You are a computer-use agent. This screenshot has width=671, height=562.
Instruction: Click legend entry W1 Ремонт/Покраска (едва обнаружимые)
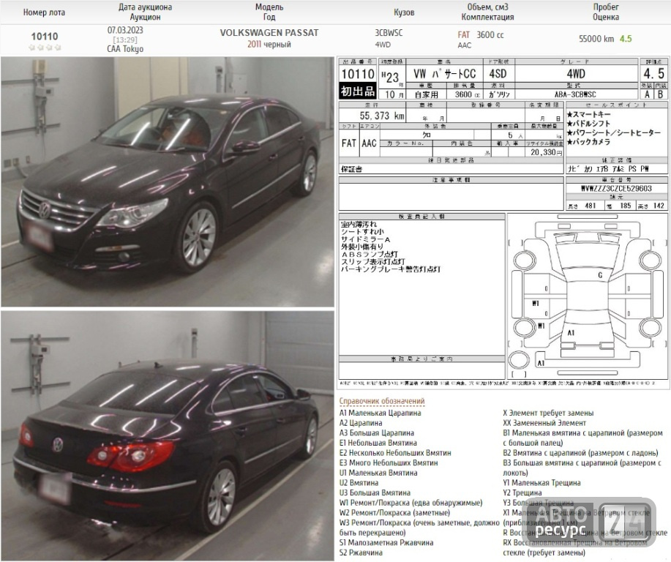(411, 503)
